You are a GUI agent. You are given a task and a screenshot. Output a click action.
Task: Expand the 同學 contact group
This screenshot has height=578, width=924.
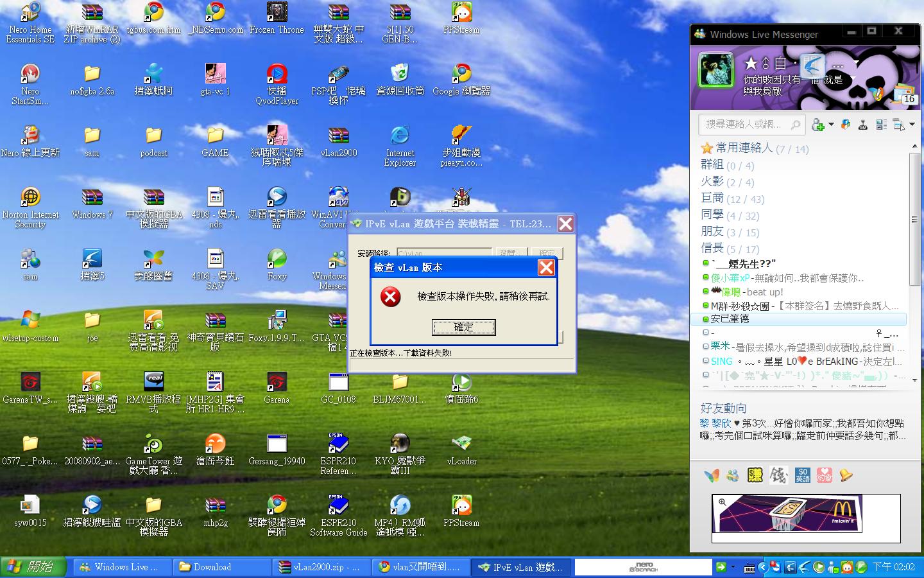(x=712, y=215)
